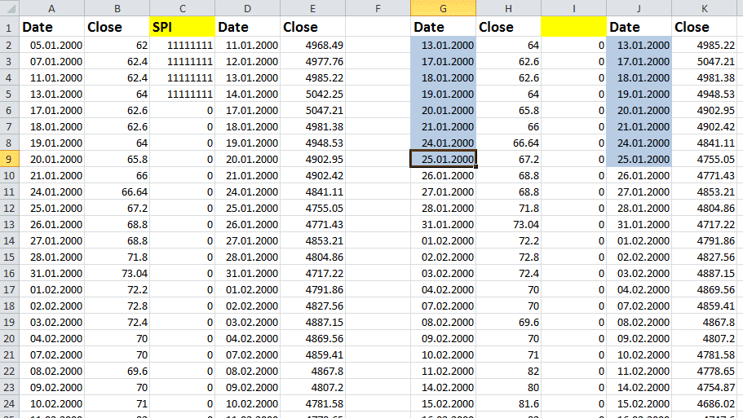Select row header 9
This screenshot has height=418, width=743.
(9, 159)
